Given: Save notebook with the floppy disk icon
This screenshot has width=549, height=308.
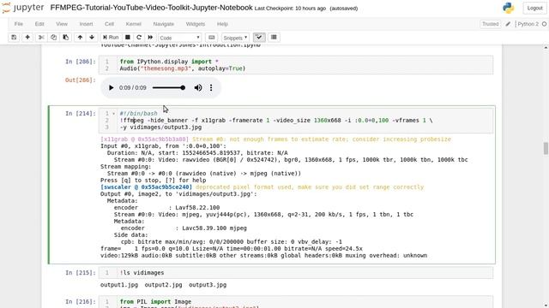Looking at the screenshot, I should pos(14,38).
